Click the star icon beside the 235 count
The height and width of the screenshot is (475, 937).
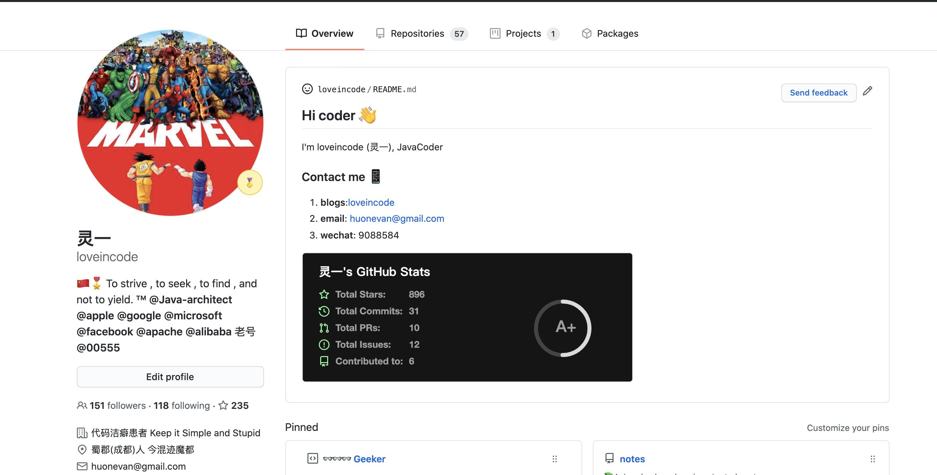click(x=223, y=405)
